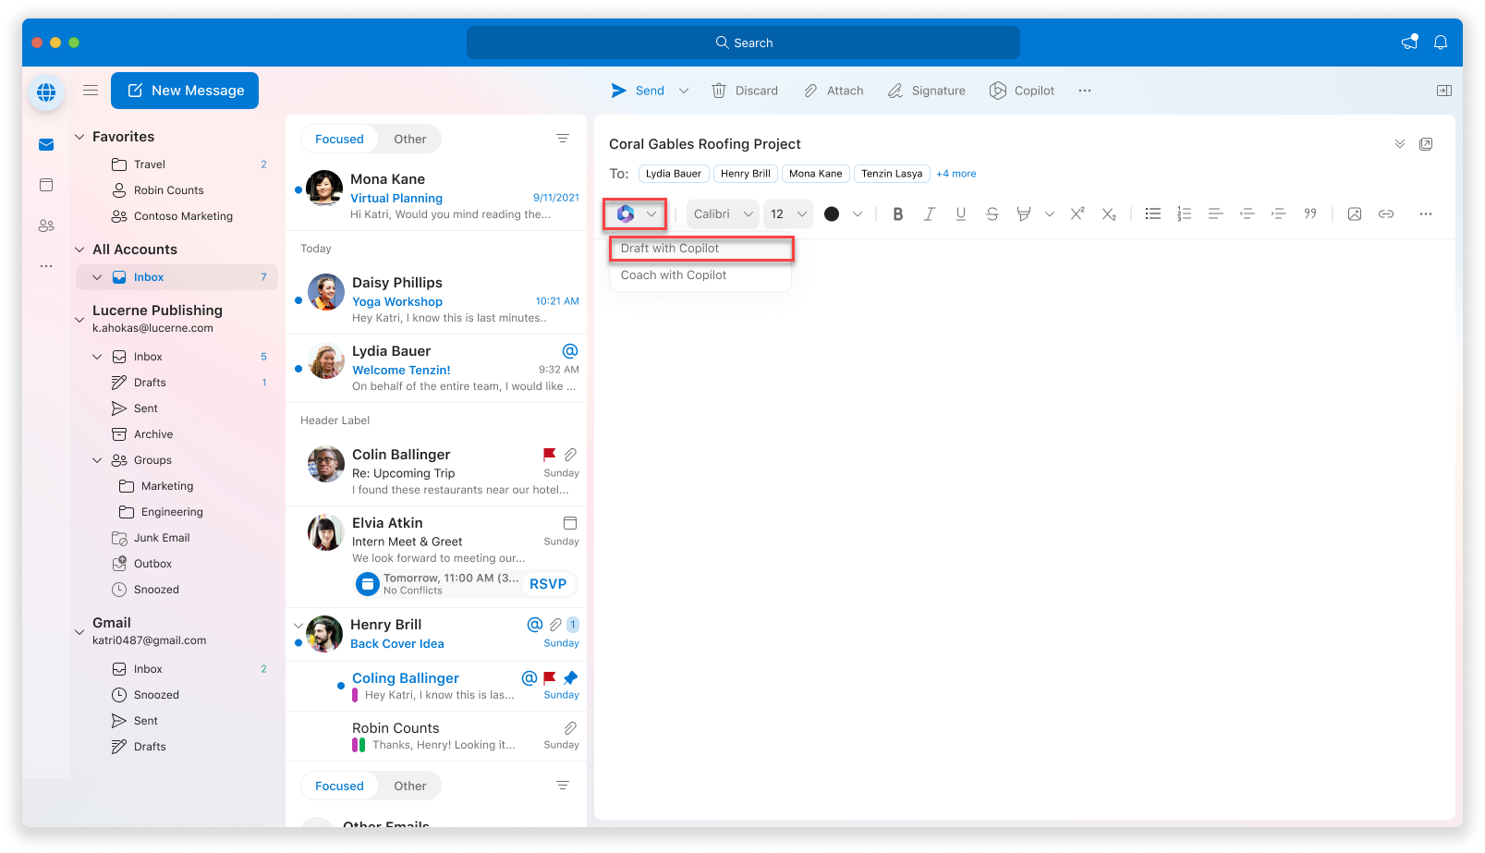Open the Mail view in sidebar

point(46,144)
